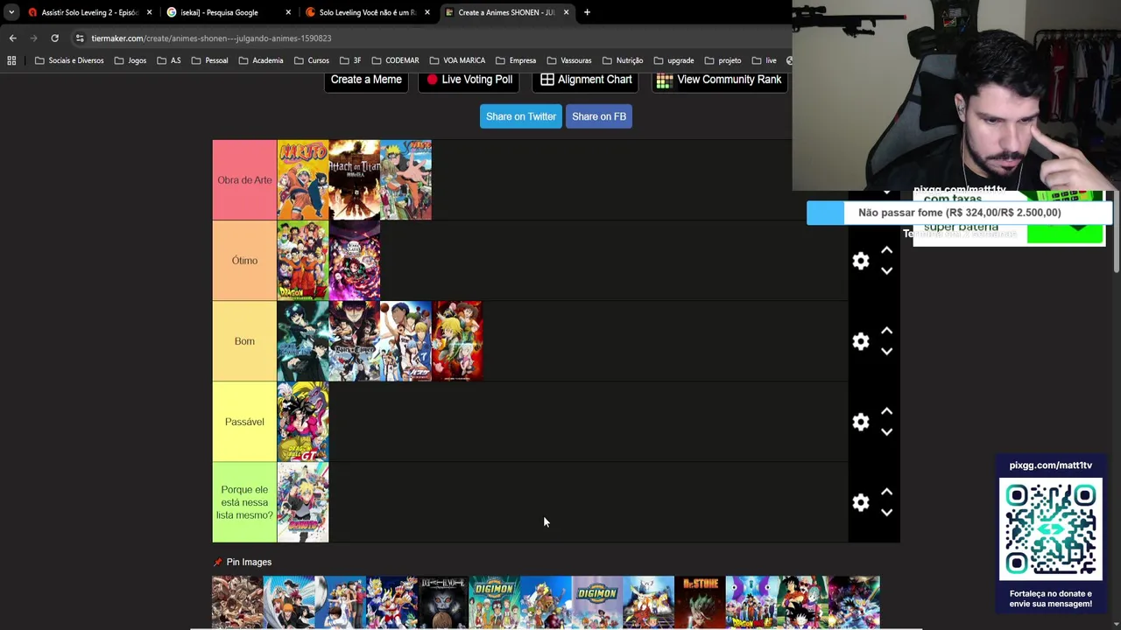The height and width of the screenshot is (630, 1121).
Task: Go back to the previous page
Action: [12, 38]
